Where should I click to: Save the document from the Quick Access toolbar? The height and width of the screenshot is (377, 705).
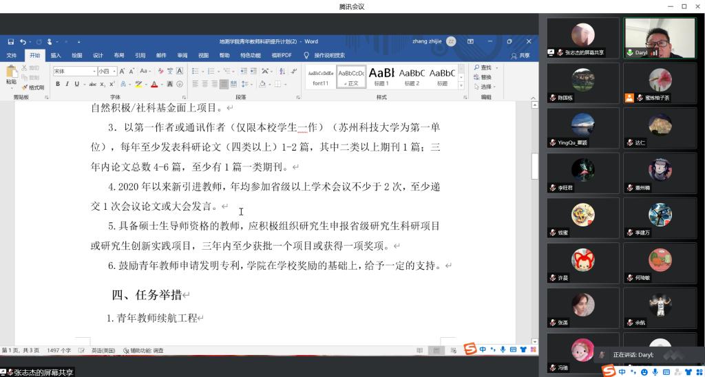(11, 41)
